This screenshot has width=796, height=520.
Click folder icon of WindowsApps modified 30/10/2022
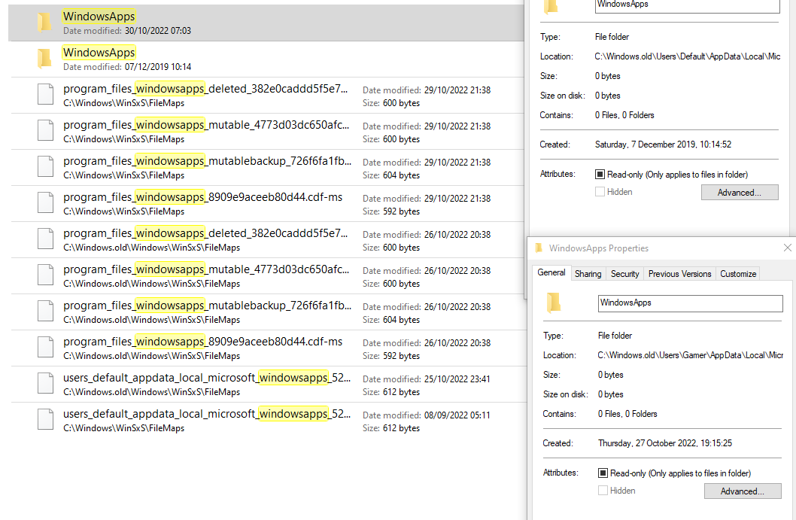pyautogui.click(x=44, y=23)
